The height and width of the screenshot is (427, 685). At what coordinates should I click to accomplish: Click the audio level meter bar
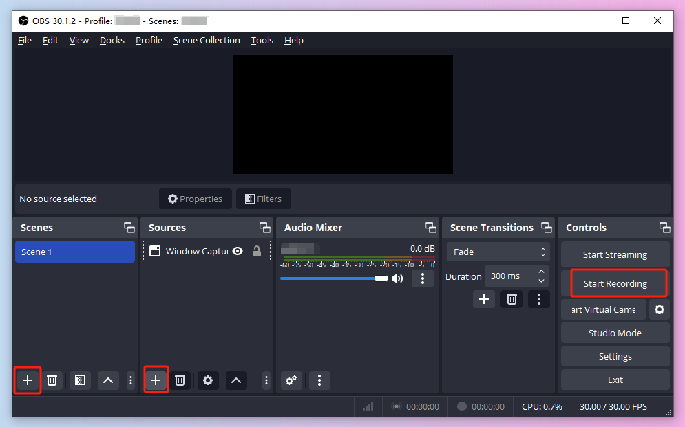[x=359, y=259]
